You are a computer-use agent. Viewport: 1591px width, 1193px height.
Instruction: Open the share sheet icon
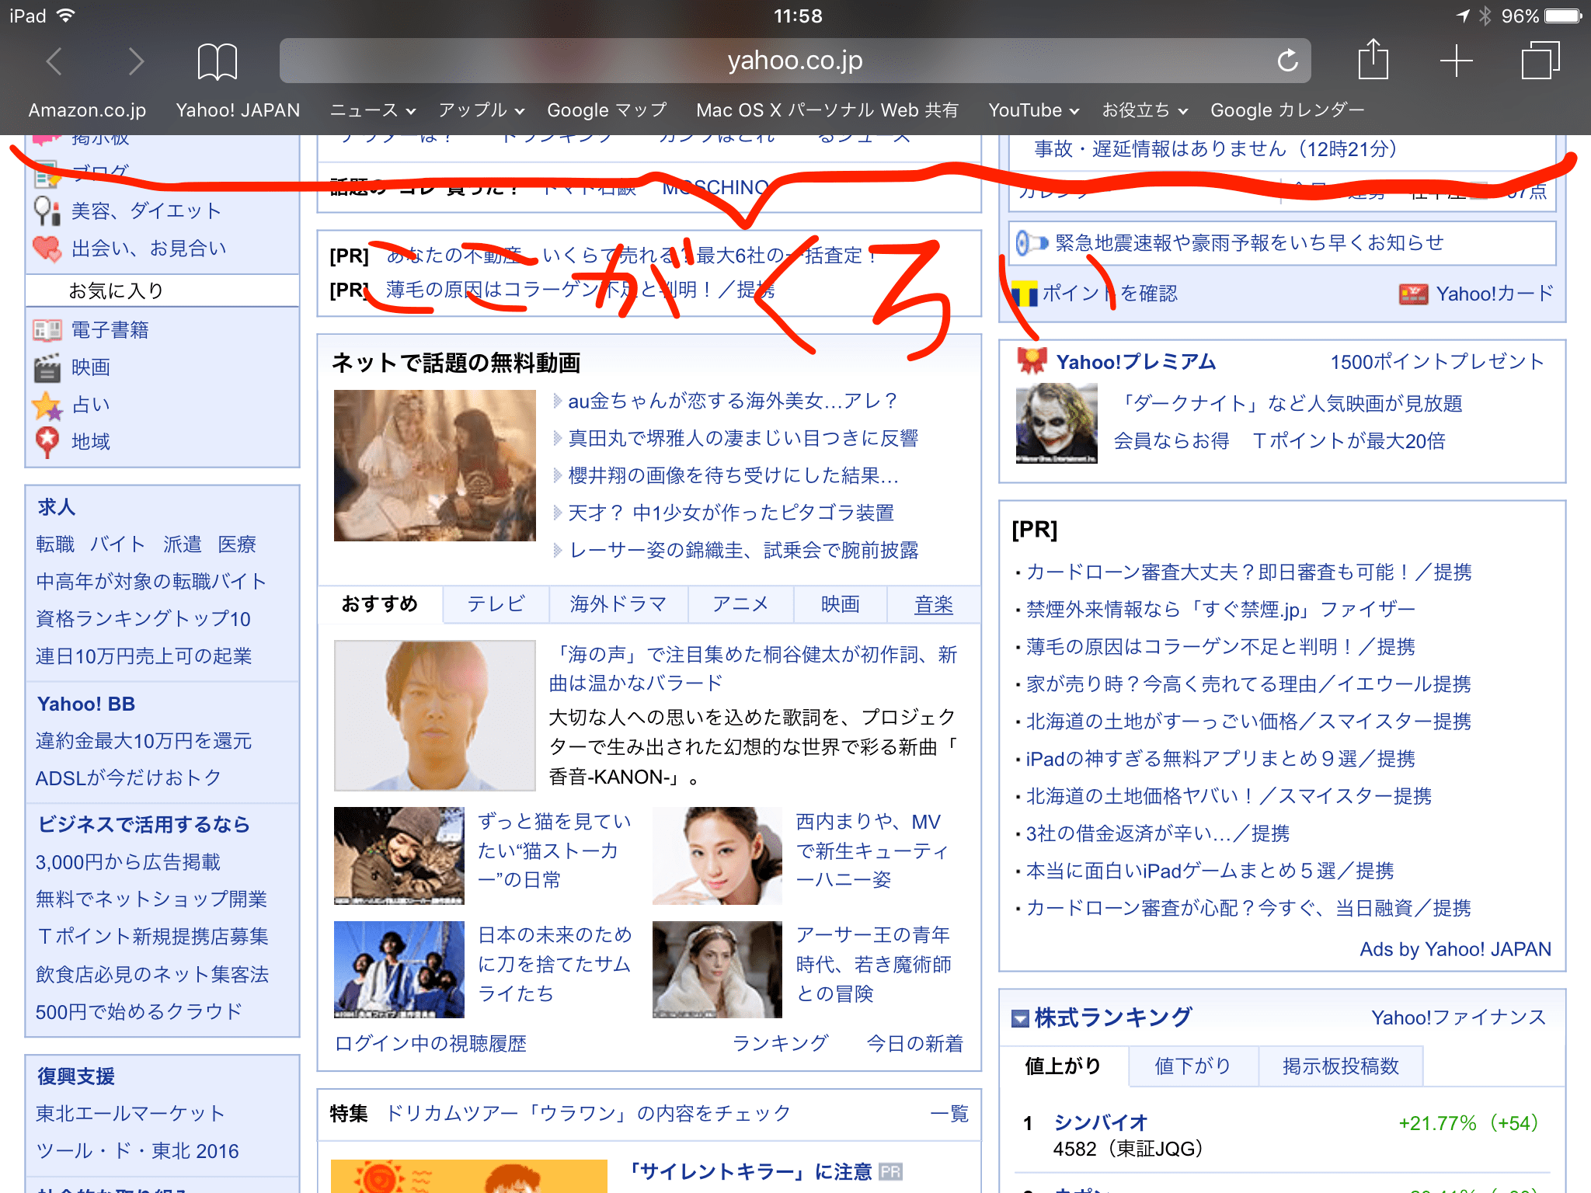[1373, 60]
